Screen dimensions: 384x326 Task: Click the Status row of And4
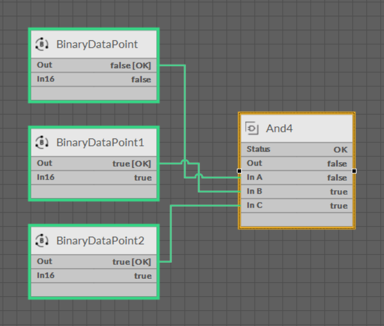[x=297, y=149]
